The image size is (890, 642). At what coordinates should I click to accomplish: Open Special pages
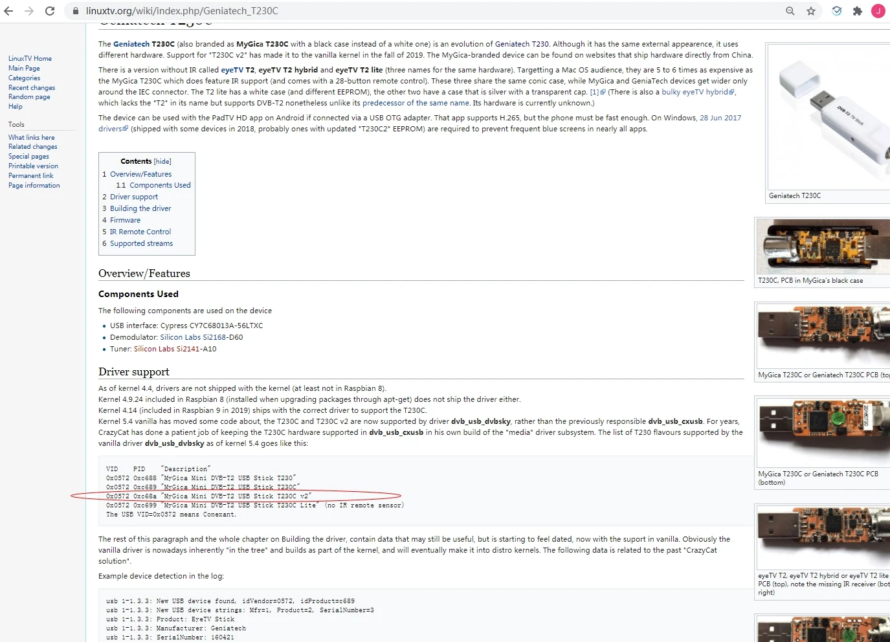[28, 157]
